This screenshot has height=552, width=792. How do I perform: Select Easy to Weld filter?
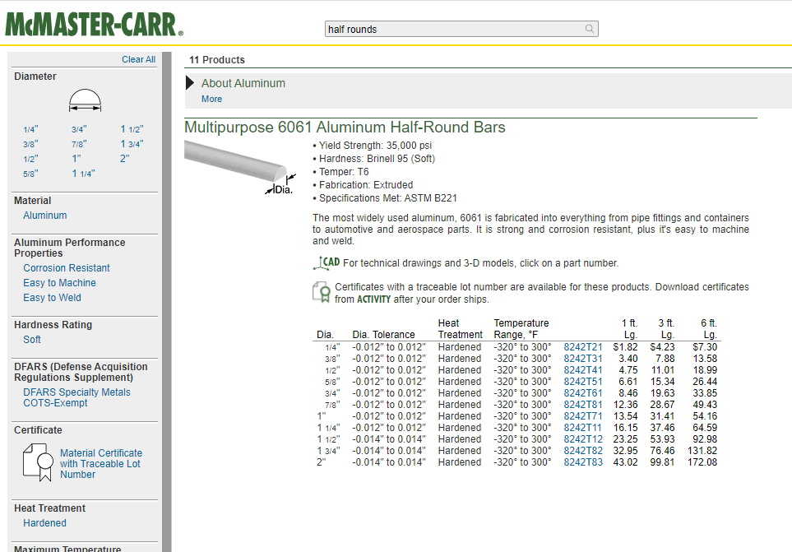coord(52,298)
